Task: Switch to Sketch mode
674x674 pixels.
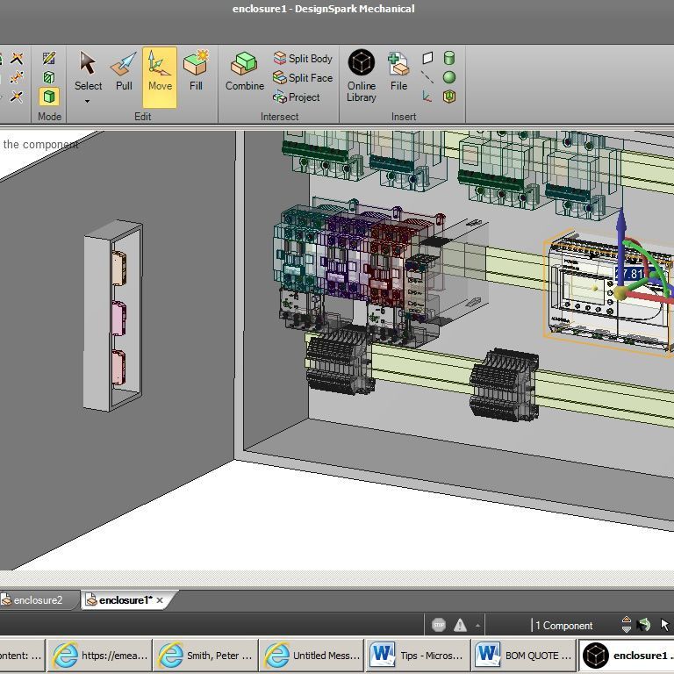Action: click(49, 59)
